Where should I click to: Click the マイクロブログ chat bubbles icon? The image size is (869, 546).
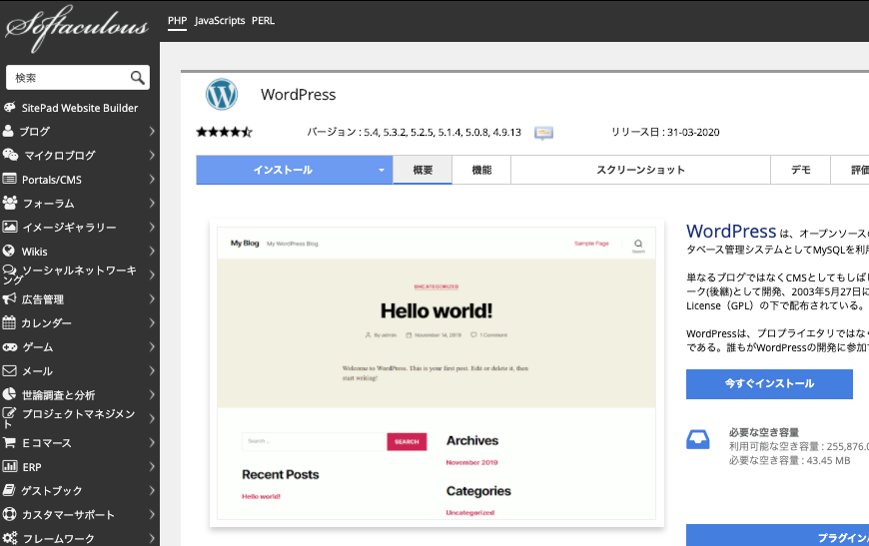[x=10, y=155]
